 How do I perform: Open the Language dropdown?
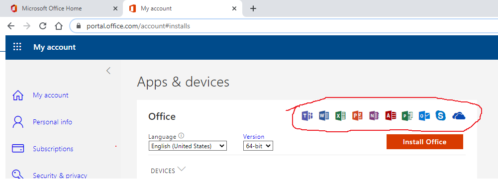[x=188, y=146]
